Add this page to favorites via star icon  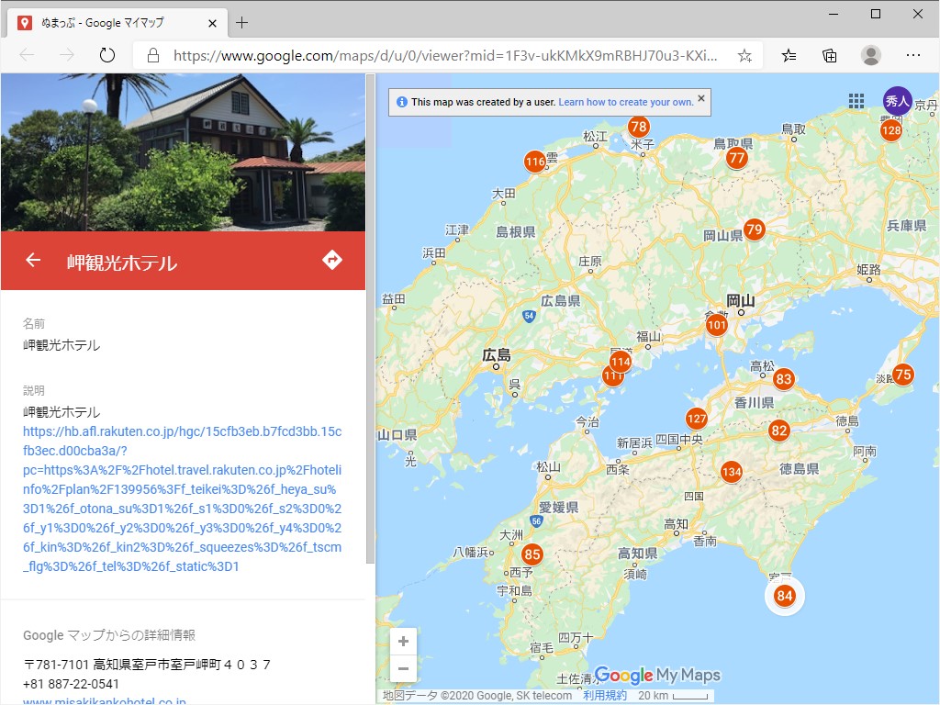pos(745,55)
